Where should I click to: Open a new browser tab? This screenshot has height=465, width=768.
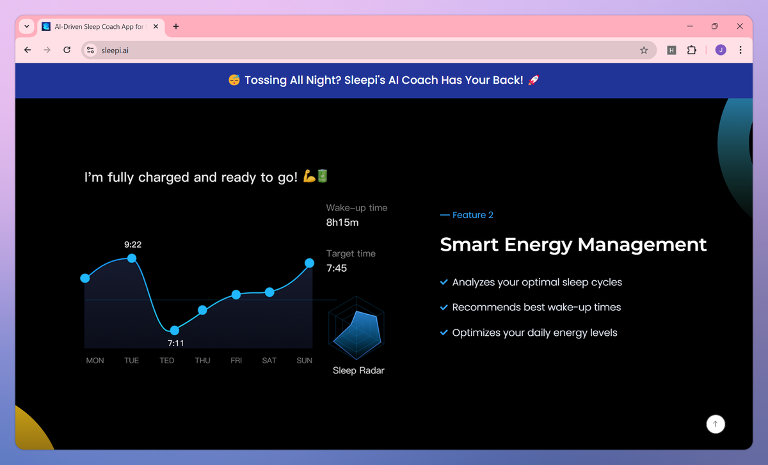coord(175,26)
